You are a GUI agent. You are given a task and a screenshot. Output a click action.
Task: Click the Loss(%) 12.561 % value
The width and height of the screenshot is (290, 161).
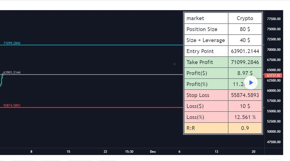tap(245, 117)
